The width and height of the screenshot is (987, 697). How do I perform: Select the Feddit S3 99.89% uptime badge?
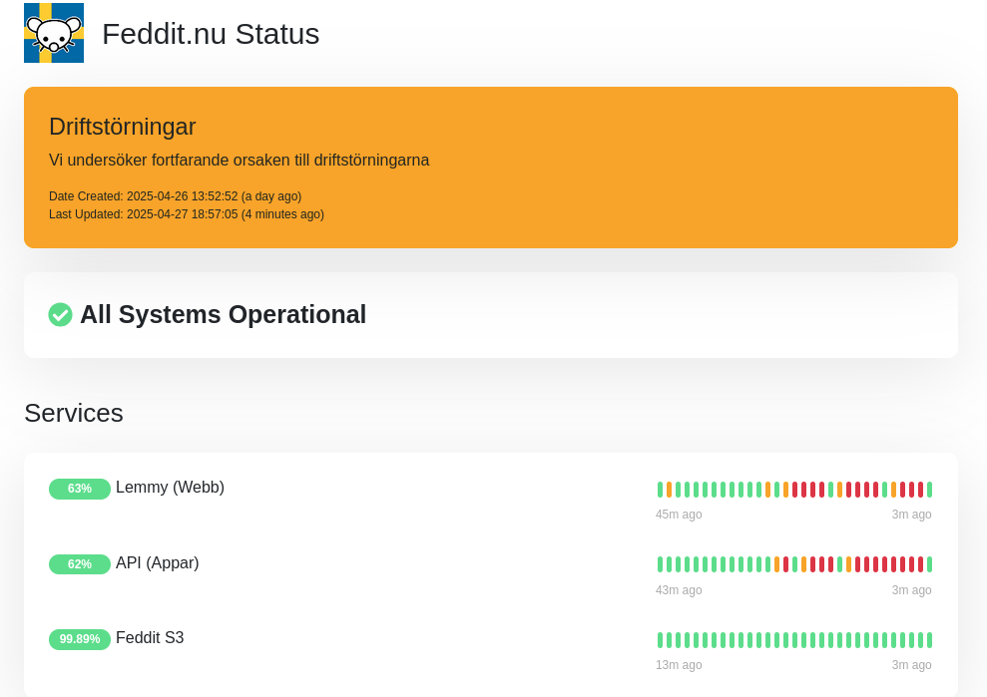[x=79, y=639]
